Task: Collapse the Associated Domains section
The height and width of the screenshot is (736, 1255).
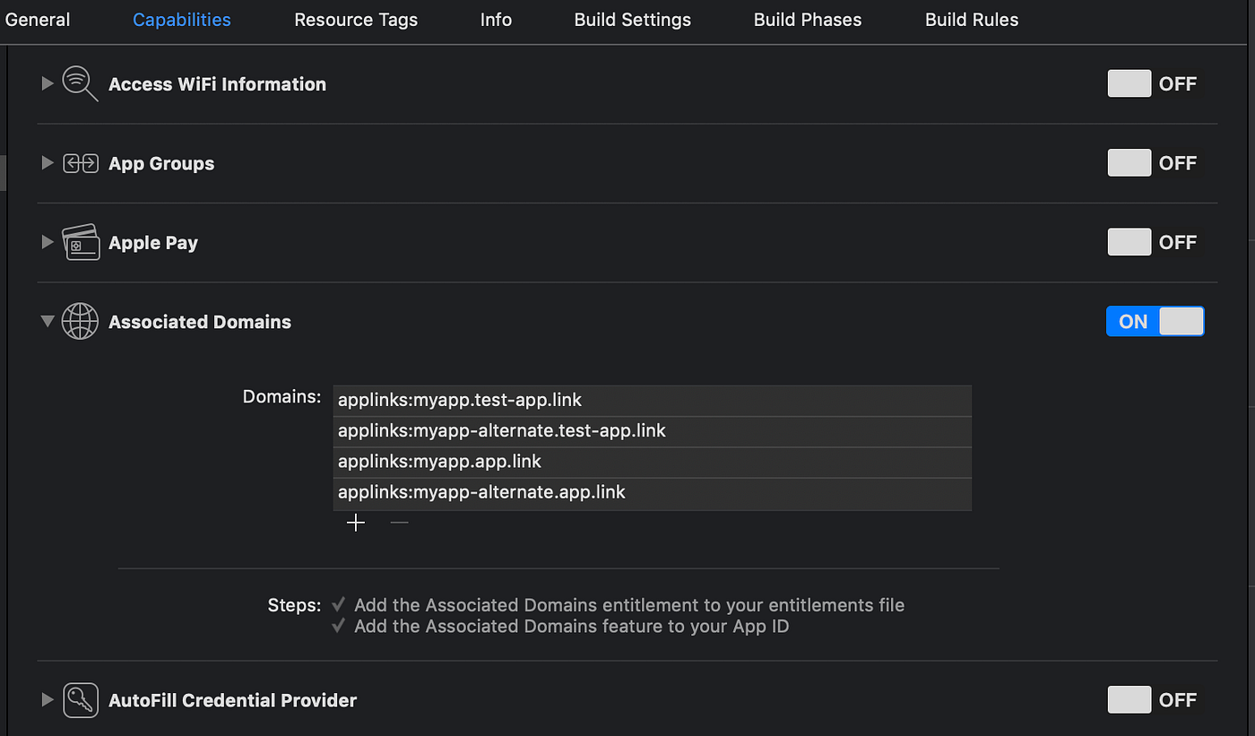Action: (x=47, y=321)
